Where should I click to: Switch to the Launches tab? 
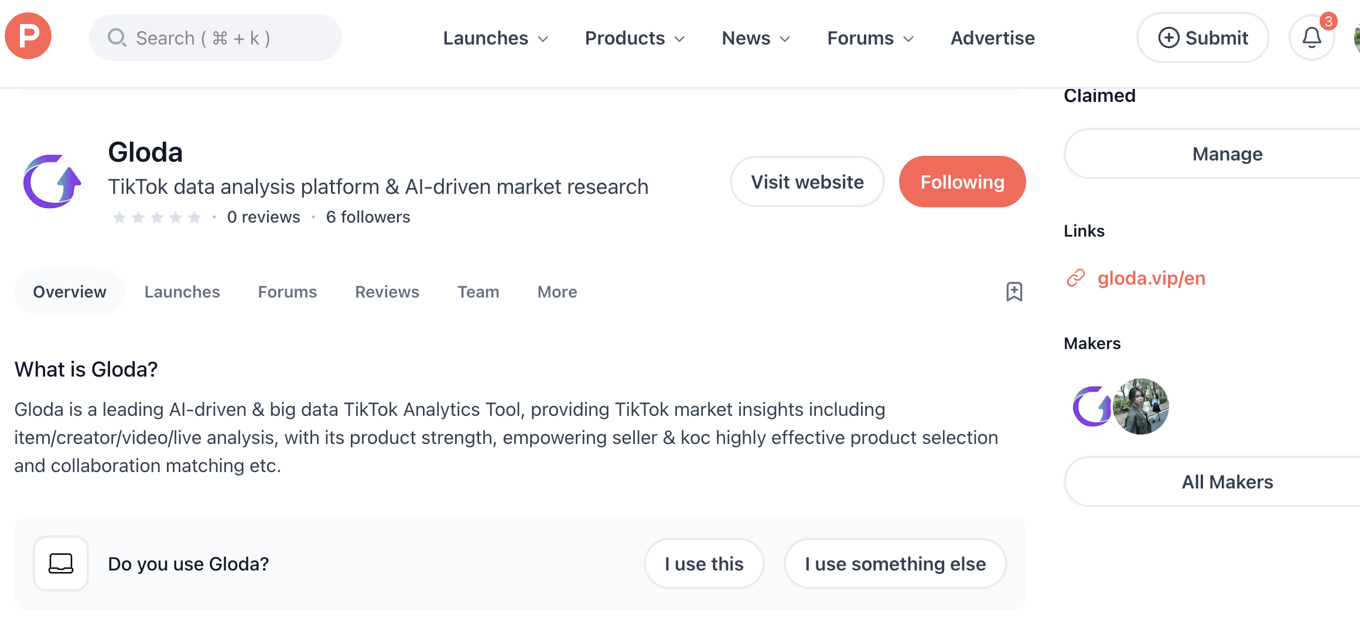pyautogui.click(x=182, y=292)
